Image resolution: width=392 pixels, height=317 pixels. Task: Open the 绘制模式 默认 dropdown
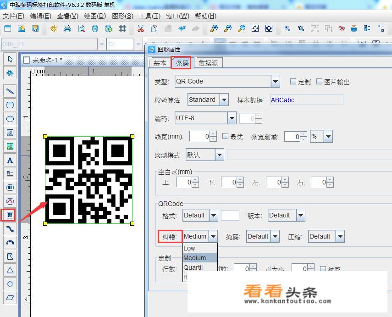(x=220, y=155)
